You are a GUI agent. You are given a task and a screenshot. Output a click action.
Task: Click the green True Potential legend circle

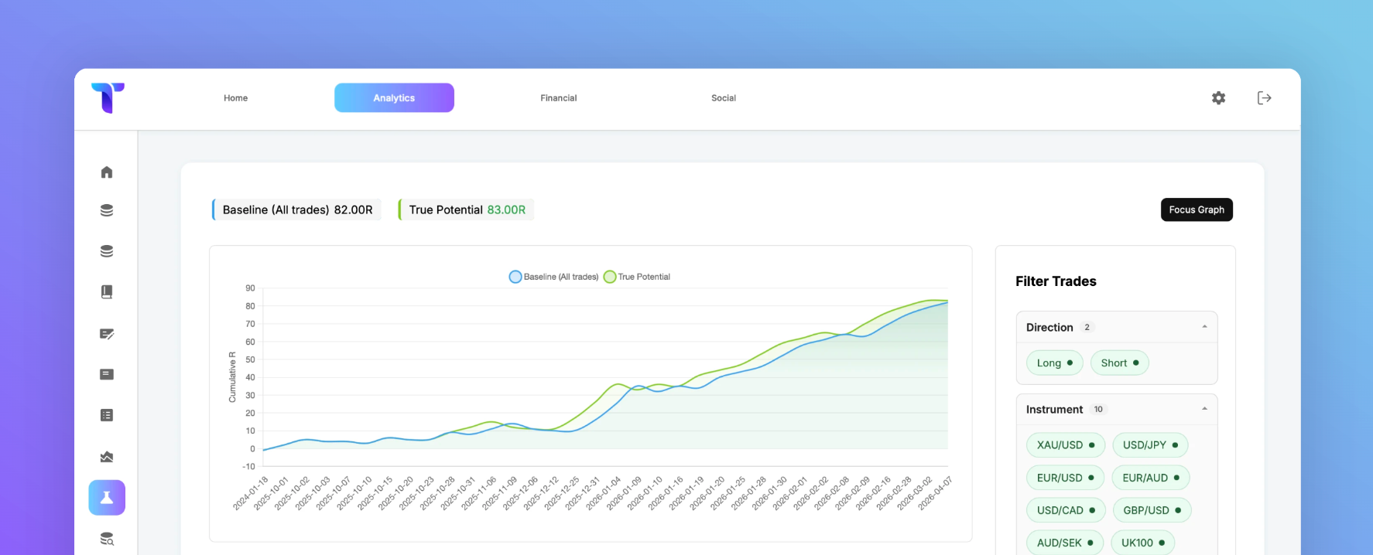click(x=610, y=277)
